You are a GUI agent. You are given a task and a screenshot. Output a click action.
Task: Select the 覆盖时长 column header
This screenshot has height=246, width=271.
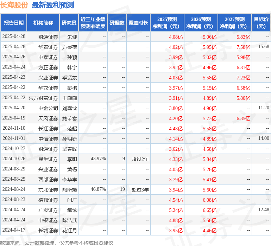(x=138, y=22)
